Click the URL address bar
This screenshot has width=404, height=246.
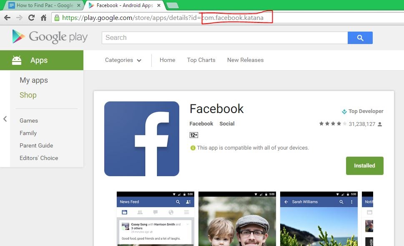coord(228,18)
